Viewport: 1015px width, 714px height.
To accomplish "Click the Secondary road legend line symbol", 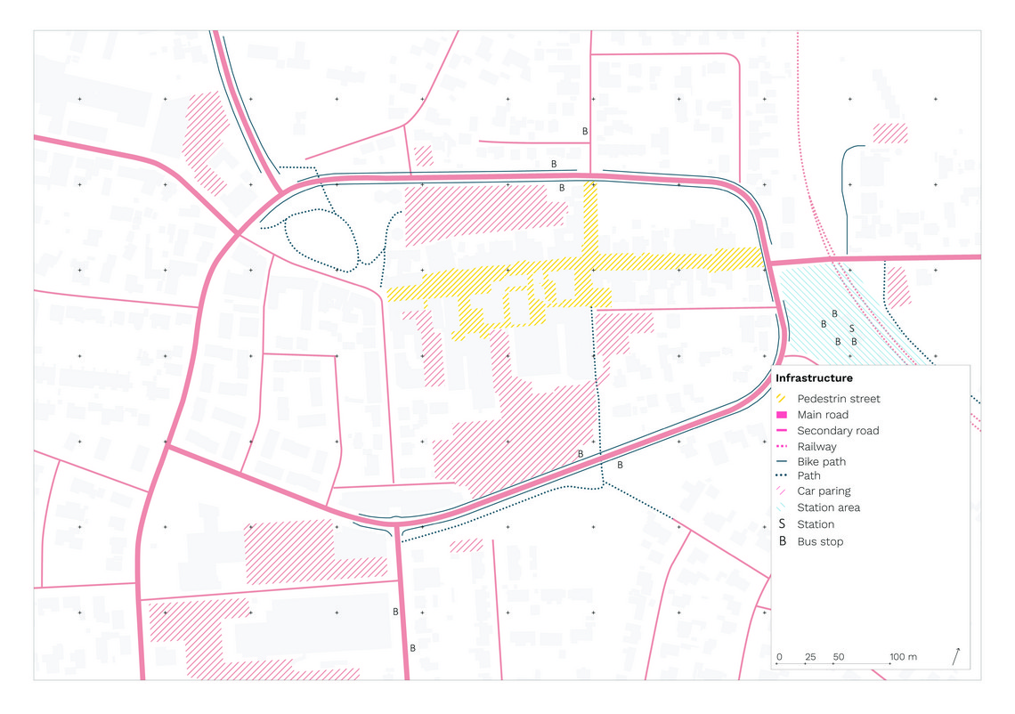I will (x=782, y=430).
